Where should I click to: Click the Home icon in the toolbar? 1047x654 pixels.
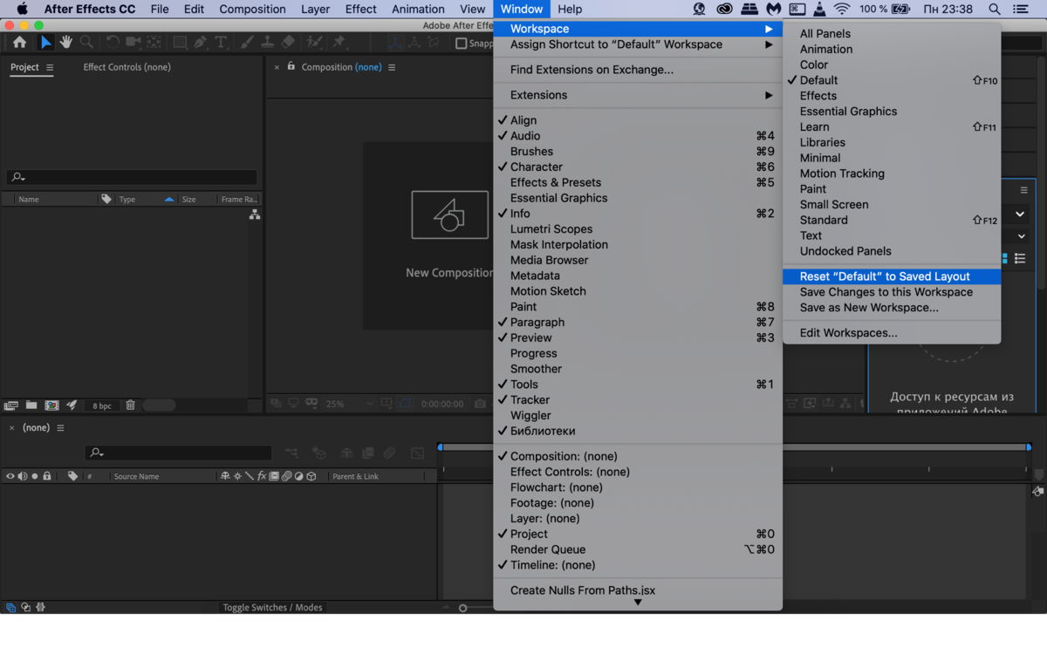tap(19, 42)
